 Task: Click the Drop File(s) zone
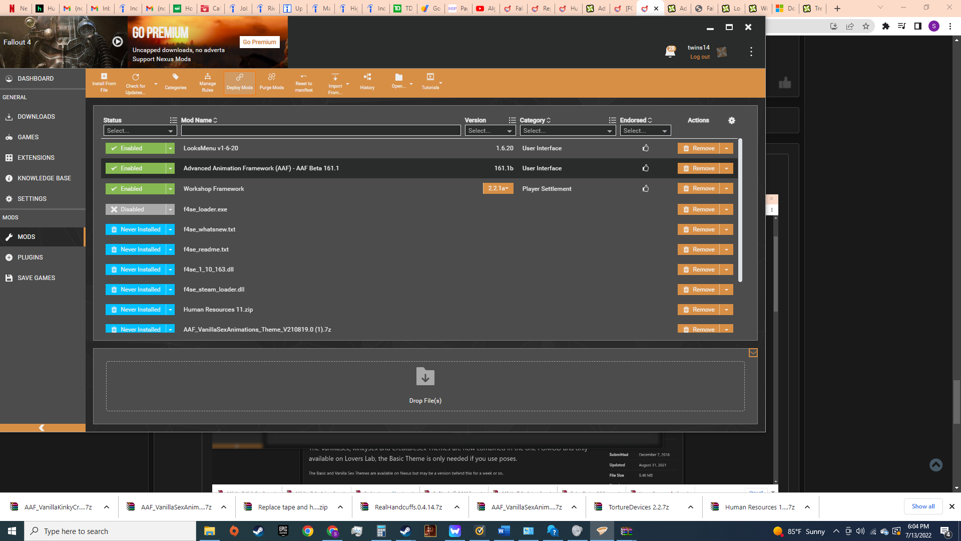click(x=425, y=386)
